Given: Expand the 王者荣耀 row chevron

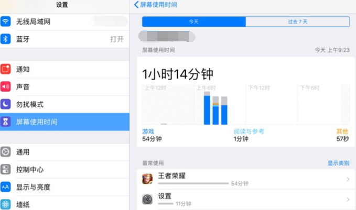Looking at the screenshot, I should pos(348,180).
